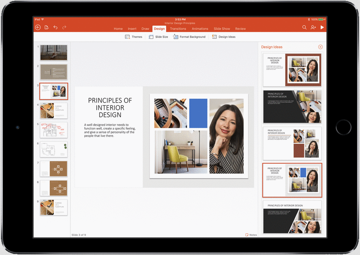Viewport: 360px width, 255px height.
Task: Click the Themes label
Action: coord(137,37)
